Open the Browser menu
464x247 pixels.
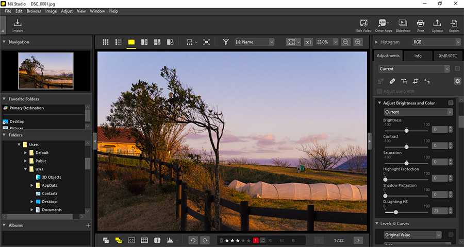[x=34, y=11]
